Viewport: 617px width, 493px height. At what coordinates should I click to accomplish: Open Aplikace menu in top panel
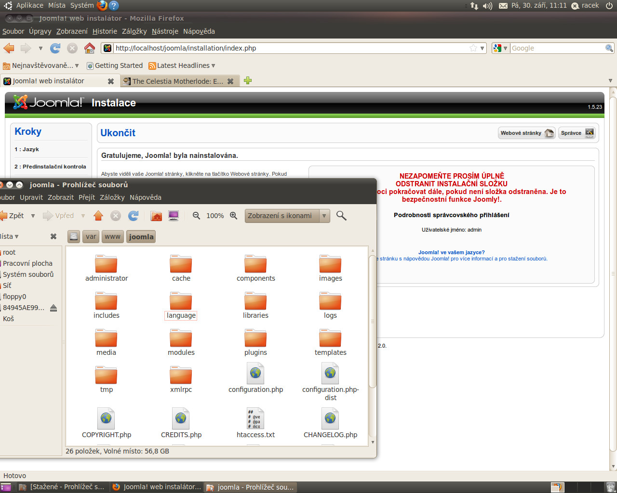29,5
